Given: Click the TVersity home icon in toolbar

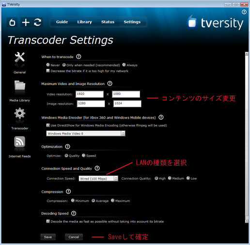Looking at the screenshot, I should pos(12,22).
